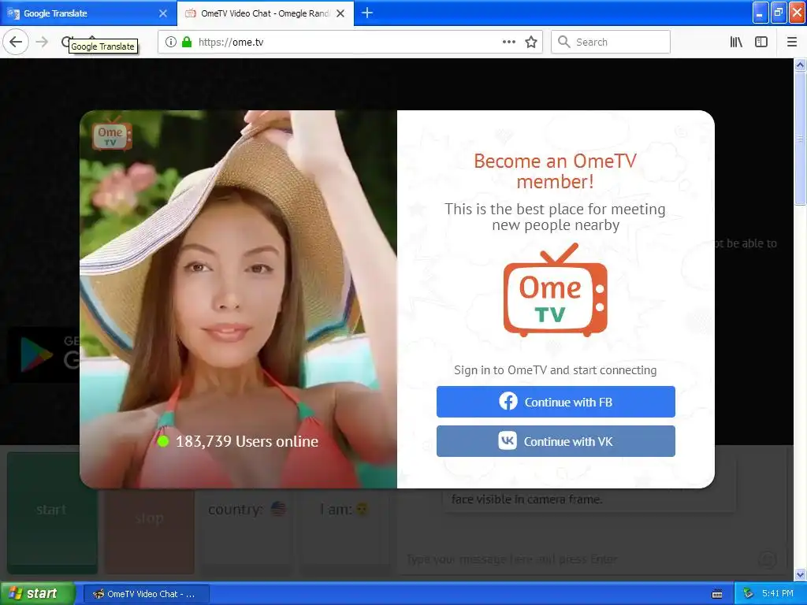Click Continue with VK button
The height and width of the screenshot is (605, 807).
pos(556,441)
